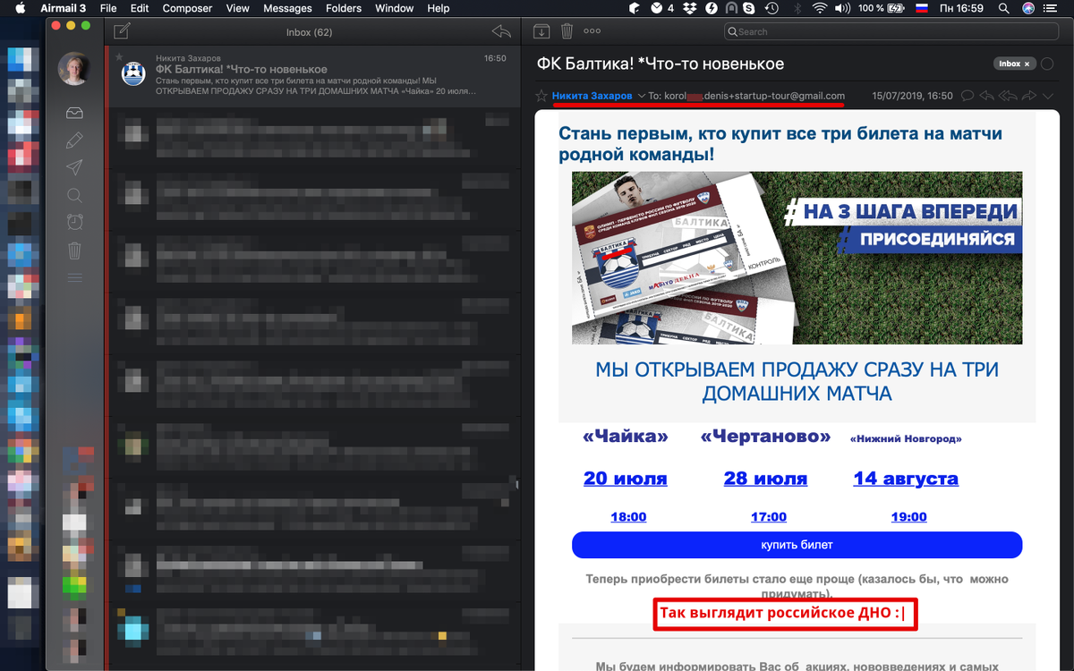Open the snooze alarm clock icon
This screenshot has height=671, width=1074.
coord(75,223)
